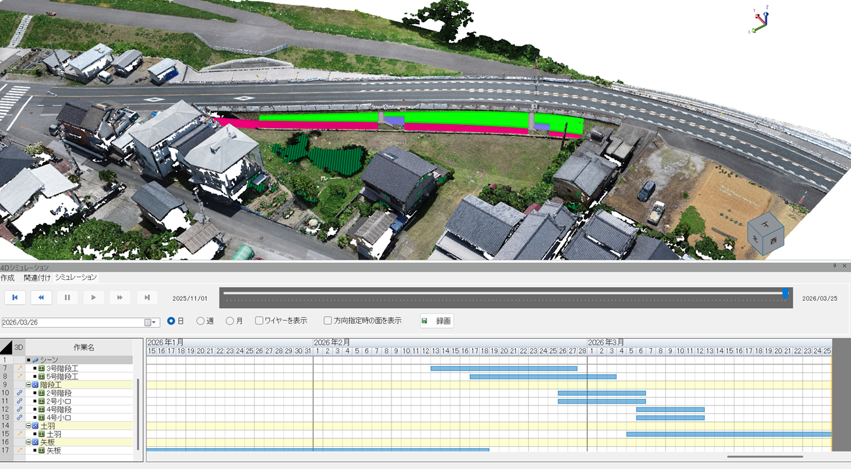Click the 録画 record button
Viewport: 851px width, 469px height.
point(437,321)
